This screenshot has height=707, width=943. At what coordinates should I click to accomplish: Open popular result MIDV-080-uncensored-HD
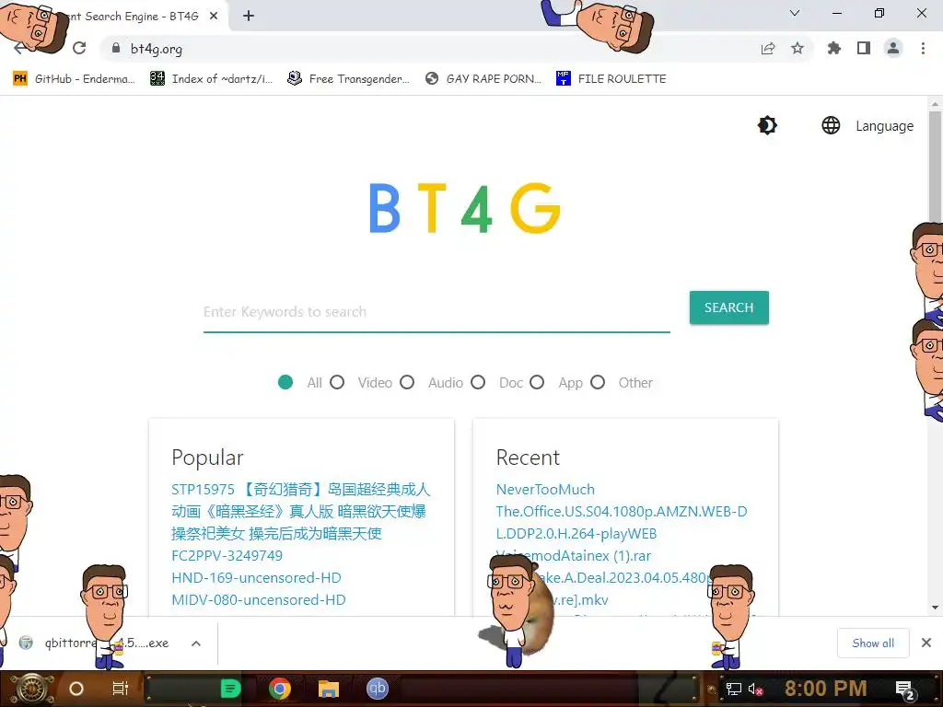[259, 600]
